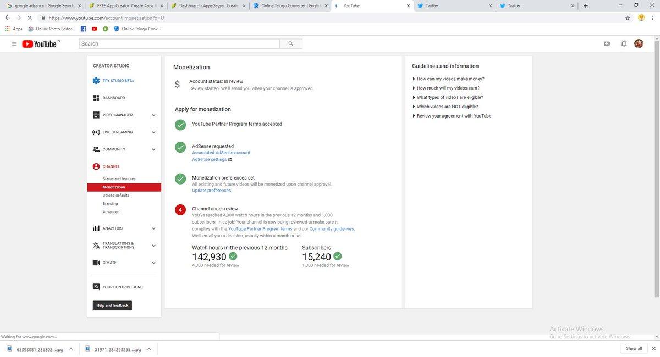
Task: Close the downloads bar
Action: [654, 348]
